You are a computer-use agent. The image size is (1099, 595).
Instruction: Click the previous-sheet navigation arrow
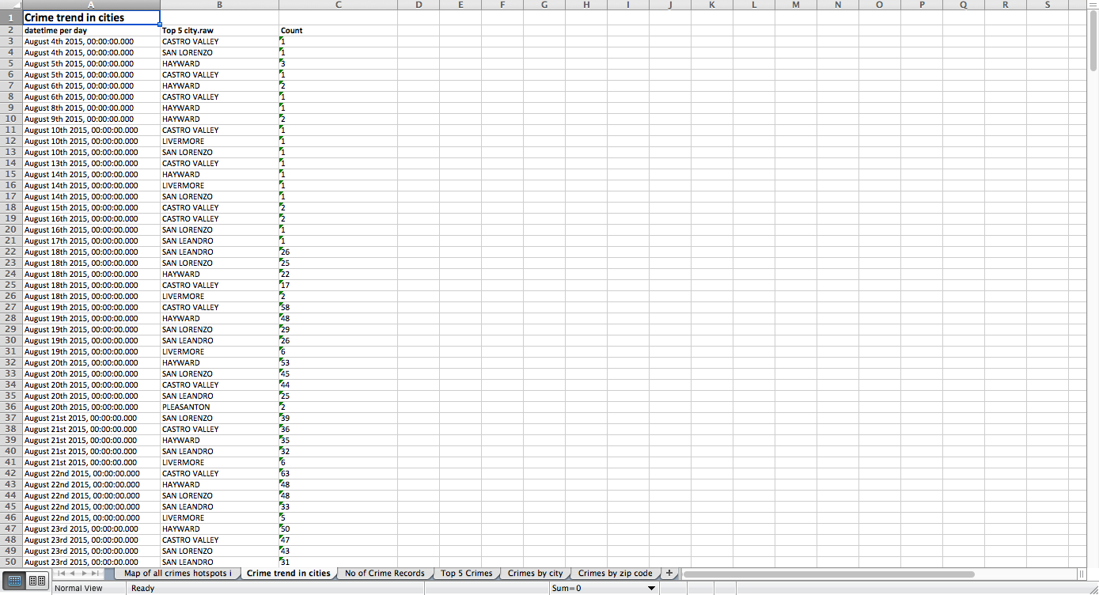[x=73, y=573]
